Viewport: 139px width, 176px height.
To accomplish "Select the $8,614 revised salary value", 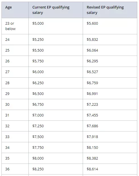I will coord(92,169).
